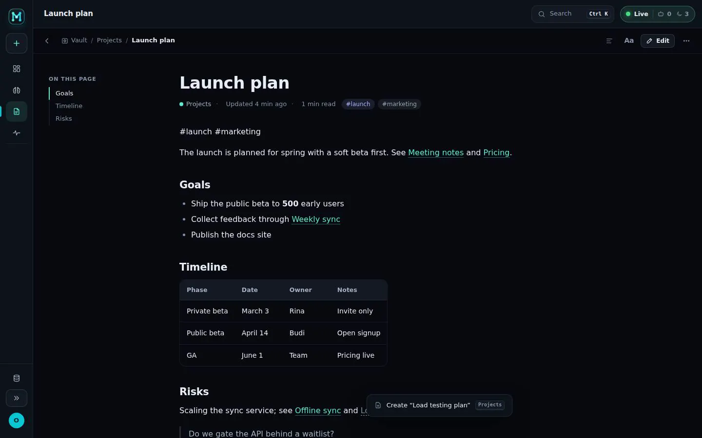Click the Projects breadcrumb
This screenshot has width=702, height=438.
tap(109, 40)
